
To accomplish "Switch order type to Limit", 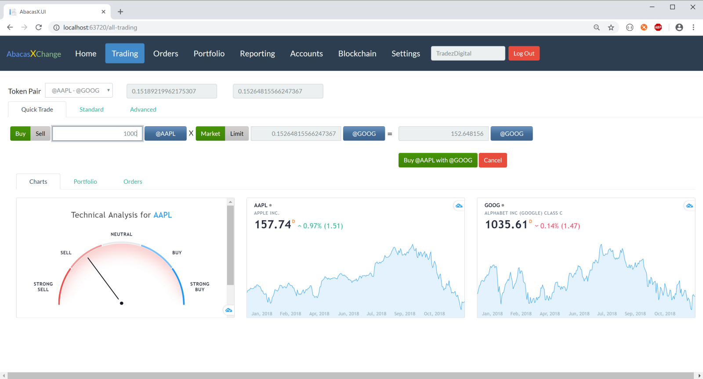I will tap(237, 134).
